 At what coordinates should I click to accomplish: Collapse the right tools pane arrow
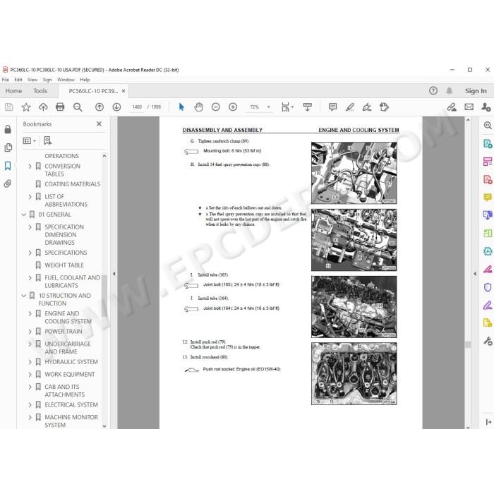pyautogui.click(x=475, y=274)
